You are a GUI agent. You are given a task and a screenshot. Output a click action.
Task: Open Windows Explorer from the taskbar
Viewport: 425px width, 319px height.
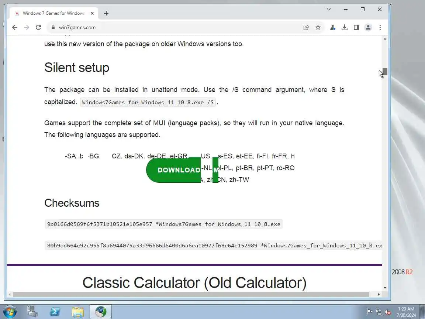[78, 312]
